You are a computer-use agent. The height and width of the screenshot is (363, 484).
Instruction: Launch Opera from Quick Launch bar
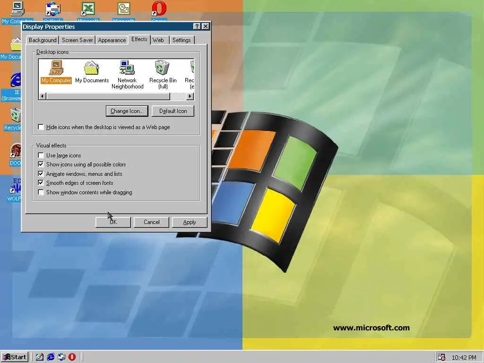coord(72,357)
